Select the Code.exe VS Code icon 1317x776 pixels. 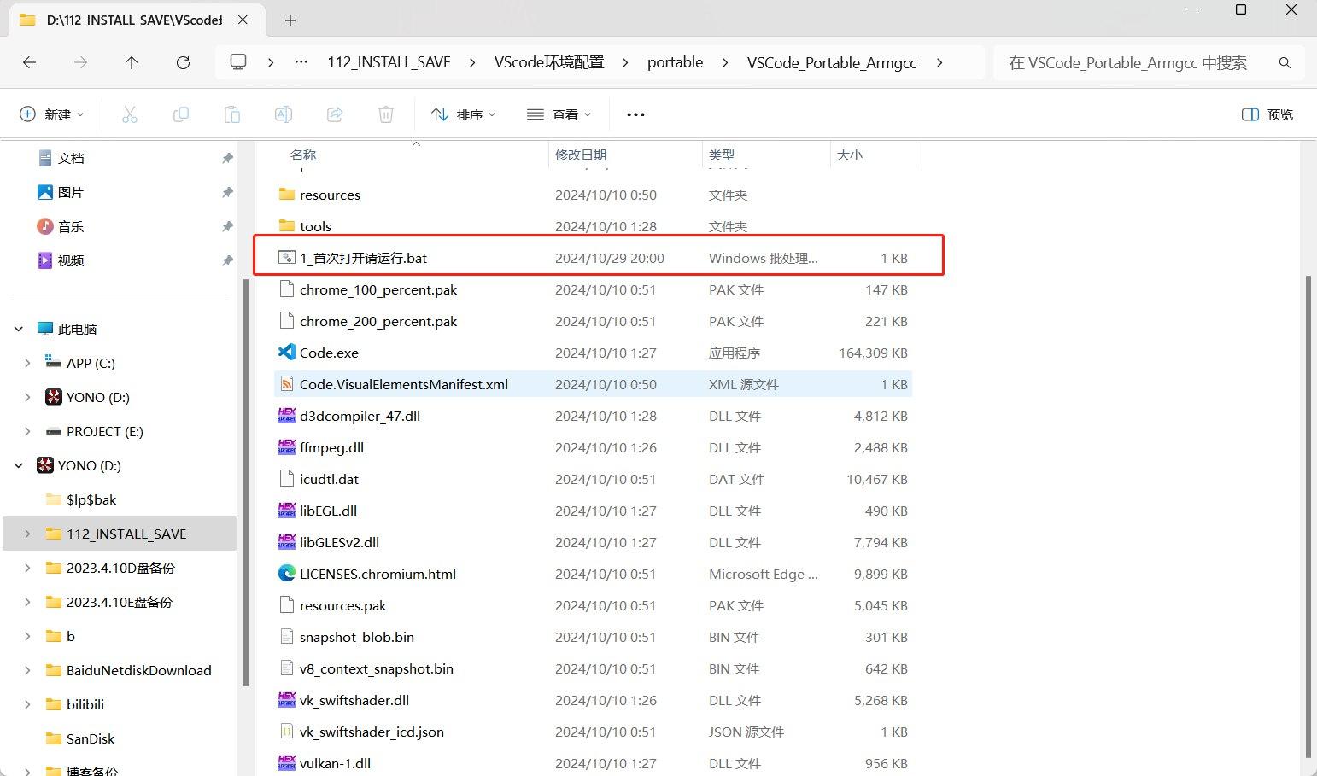(287, 353)
